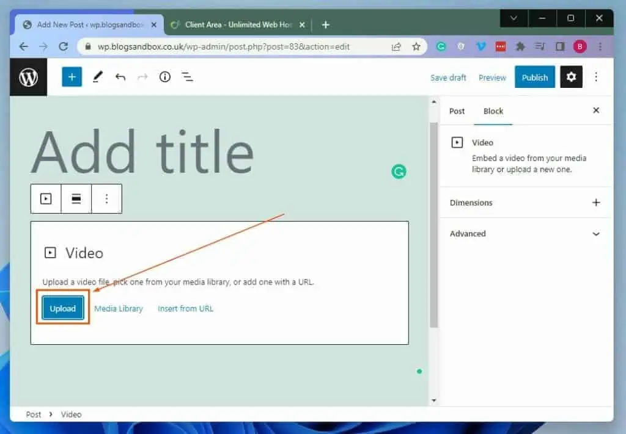This screenshot has width=626, height=434.
Task: Click the Grammarly icon in the editor
Action: [x=399, y=172]
